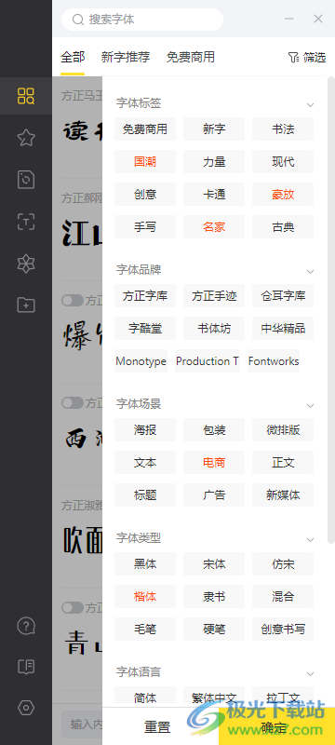Screen dimensions: 335x745
Task: Open the help question bubble icon
Action: click(x=26, y=626)
